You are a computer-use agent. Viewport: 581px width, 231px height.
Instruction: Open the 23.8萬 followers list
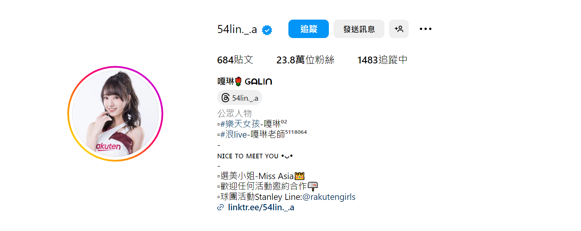305,60
